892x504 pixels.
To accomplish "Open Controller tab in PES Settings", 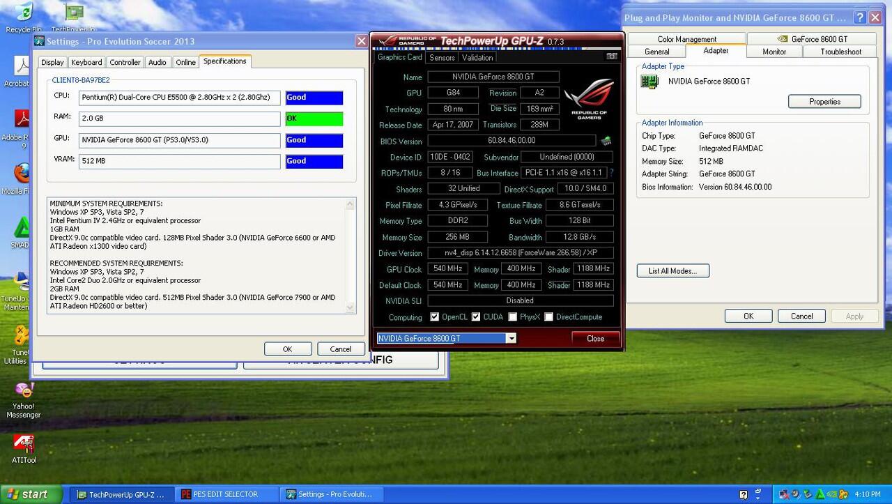I will click(x=125, y=63).
